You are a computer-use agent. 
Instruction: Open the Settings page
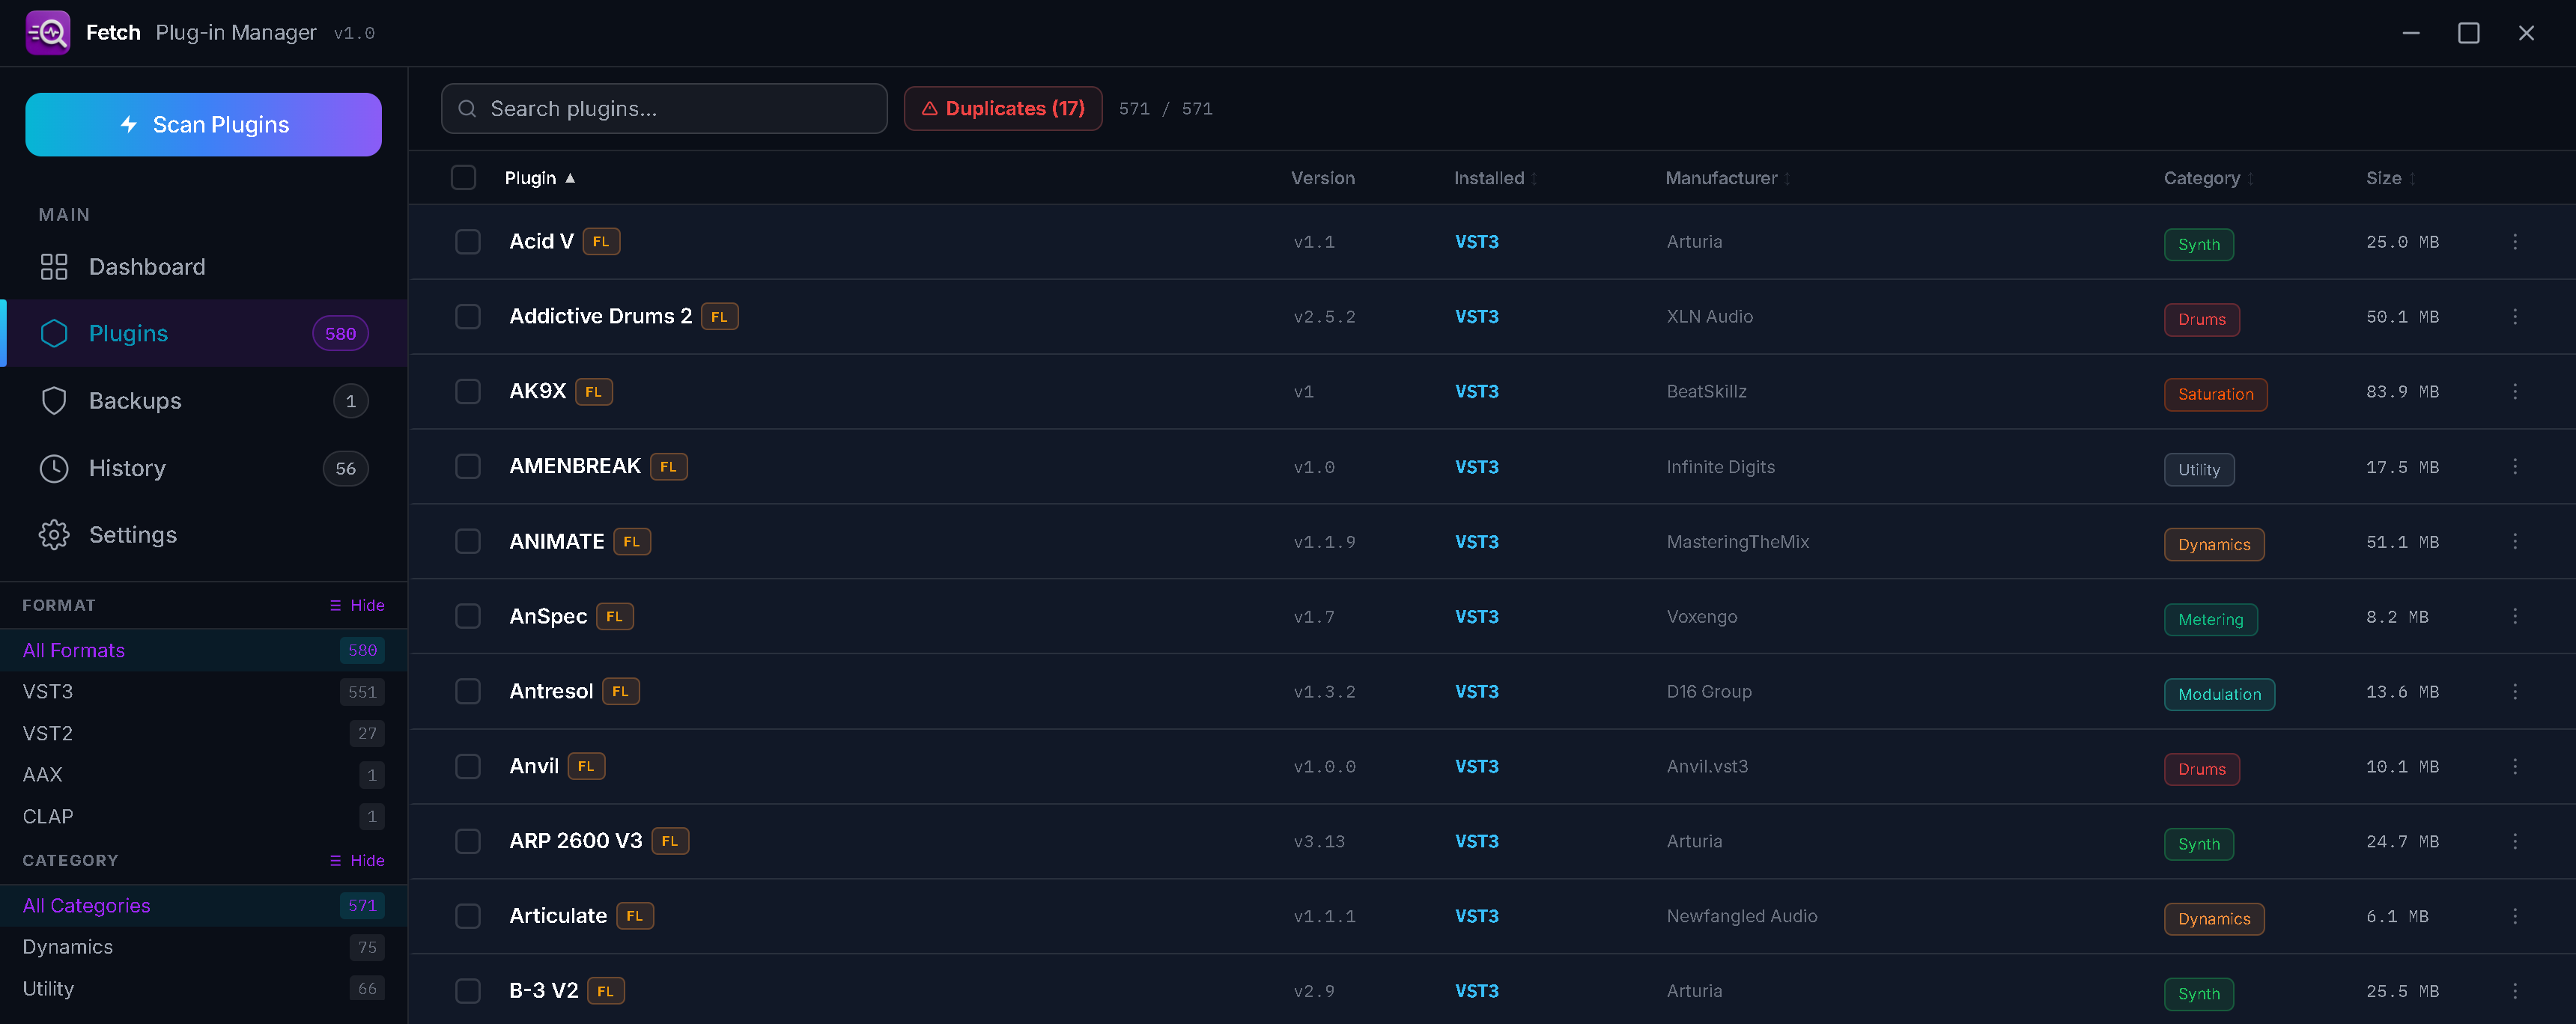(204, 535)
